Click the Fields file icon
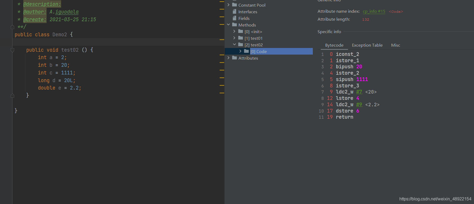This screenshot has height=204, width=474. (x=234, y=18)
